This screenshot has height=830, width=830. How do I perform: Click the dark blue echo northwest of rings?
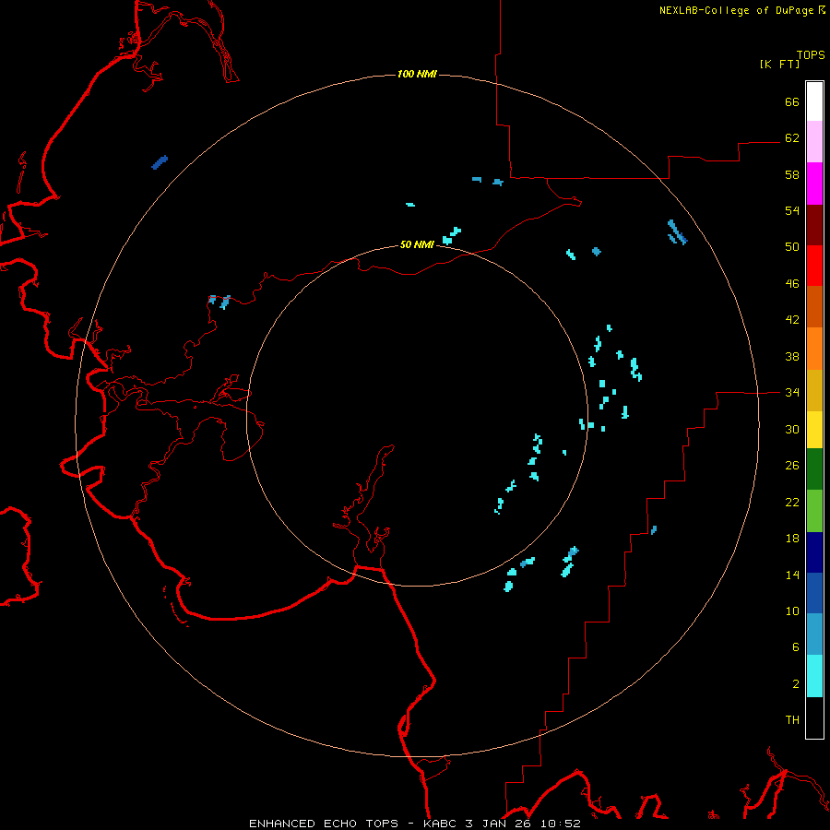click(x=160, y=162)
